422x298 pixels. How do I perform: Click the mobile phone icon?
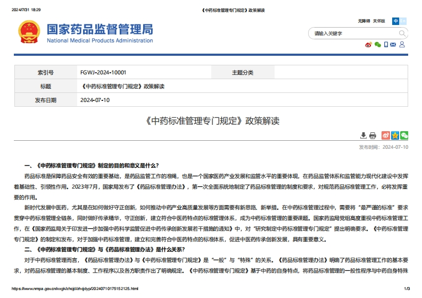pos(386,45)
